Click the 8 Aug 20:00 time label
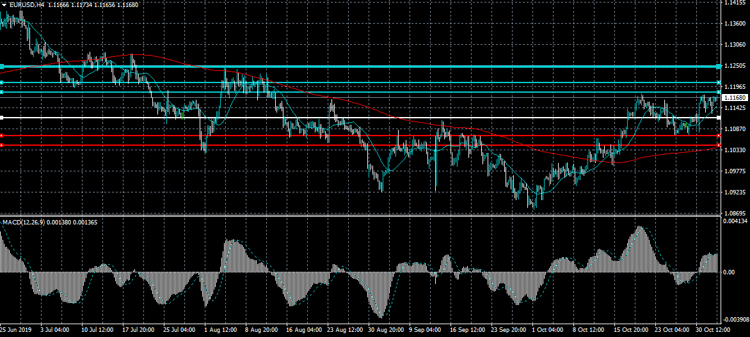Viewport: 750px width, 337px height. tap(262, 330)
